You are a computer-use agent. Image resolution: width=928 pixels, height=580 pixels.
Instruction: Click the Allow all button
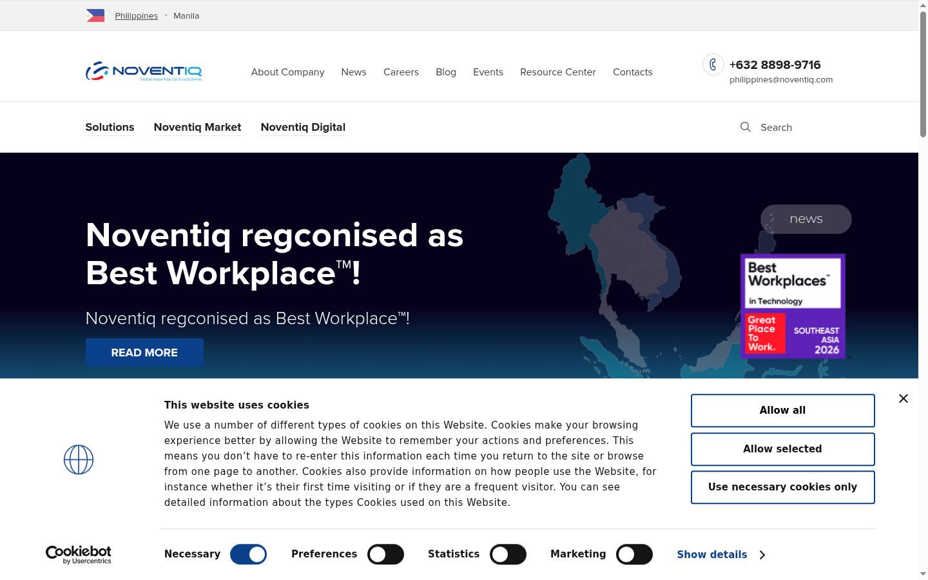click(x=782, y=411)
